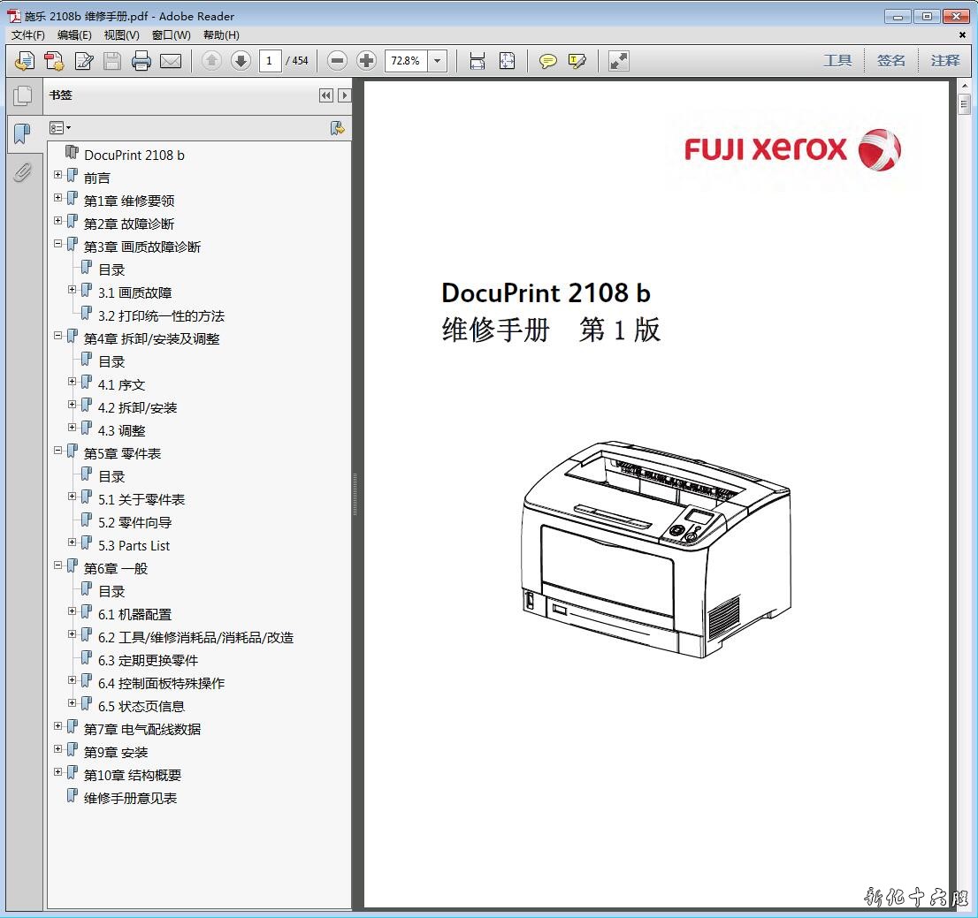This screenshot has width=978, height=918.
Task: Open the attachments paperclip panel
Action: tap(22, 171)
